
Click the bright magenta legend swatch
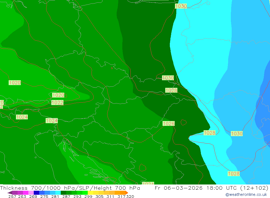26,193
